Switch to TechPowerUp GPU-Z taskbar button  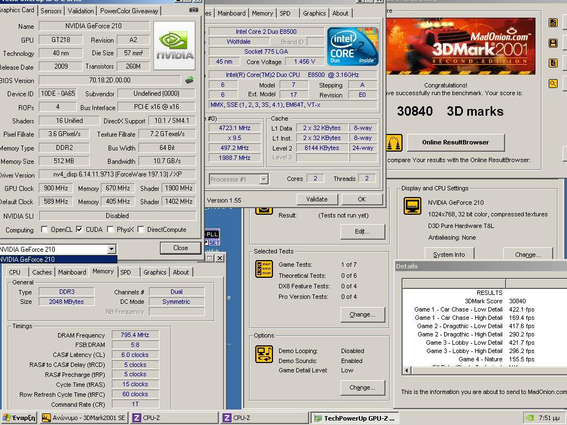tap(355, 418)
